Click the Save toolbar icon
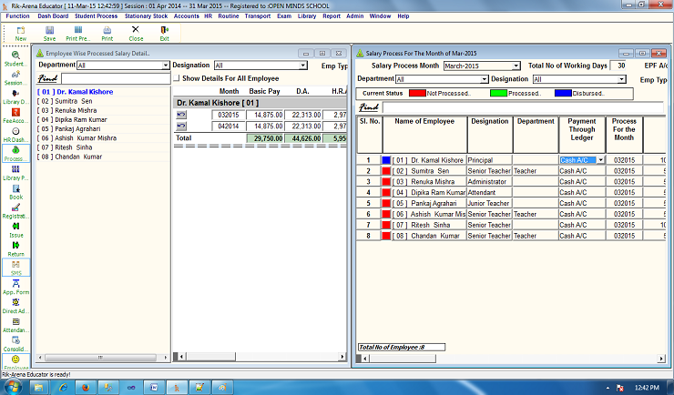674x395 pixels. click(49, 33)
